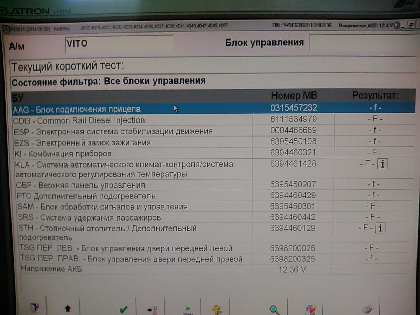
Task: Open the info button on the KLA row
Action: pyautogui.click(x=383, y=164)
